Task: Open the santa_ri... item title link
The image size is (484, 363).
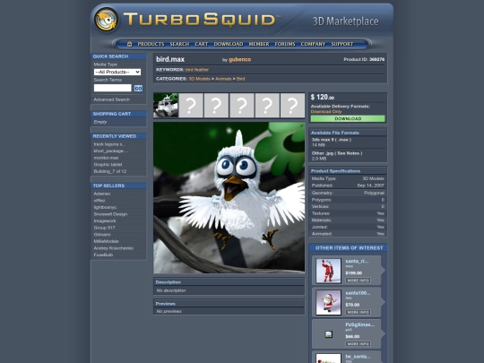Action: (x=357, y=261)
